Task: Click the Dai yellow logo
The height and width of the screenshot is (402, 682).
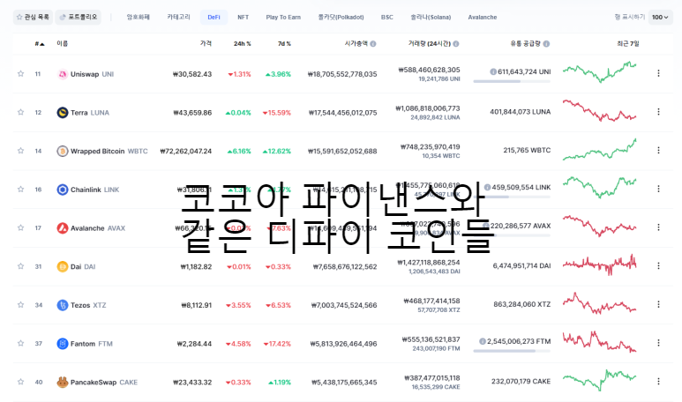Action: pyautogui.click(x=62, y=266)
